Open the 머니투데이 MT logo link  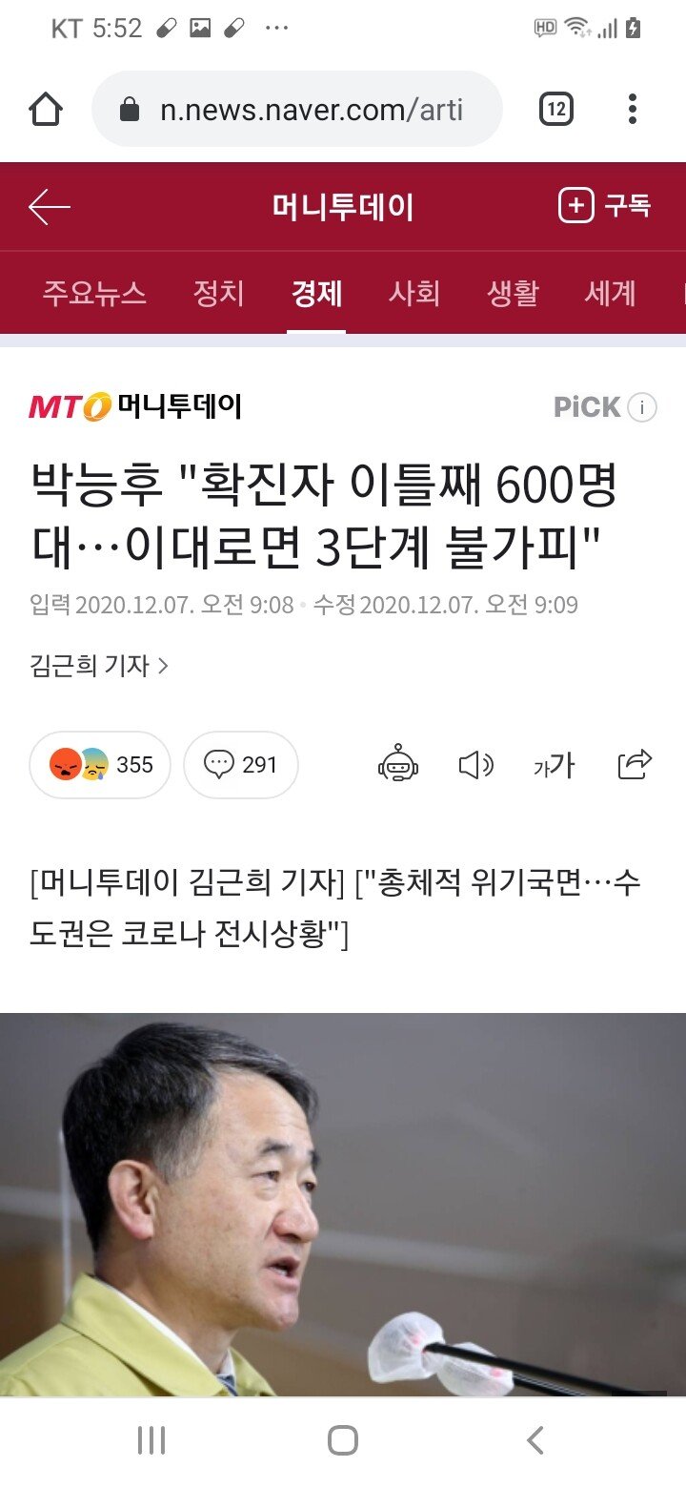pos(135,407)
